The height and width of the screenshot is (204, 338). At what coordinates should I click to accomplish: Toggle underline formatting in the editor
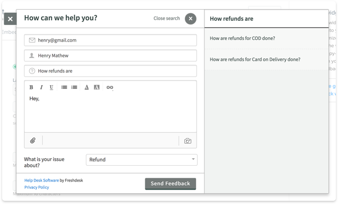51,87
